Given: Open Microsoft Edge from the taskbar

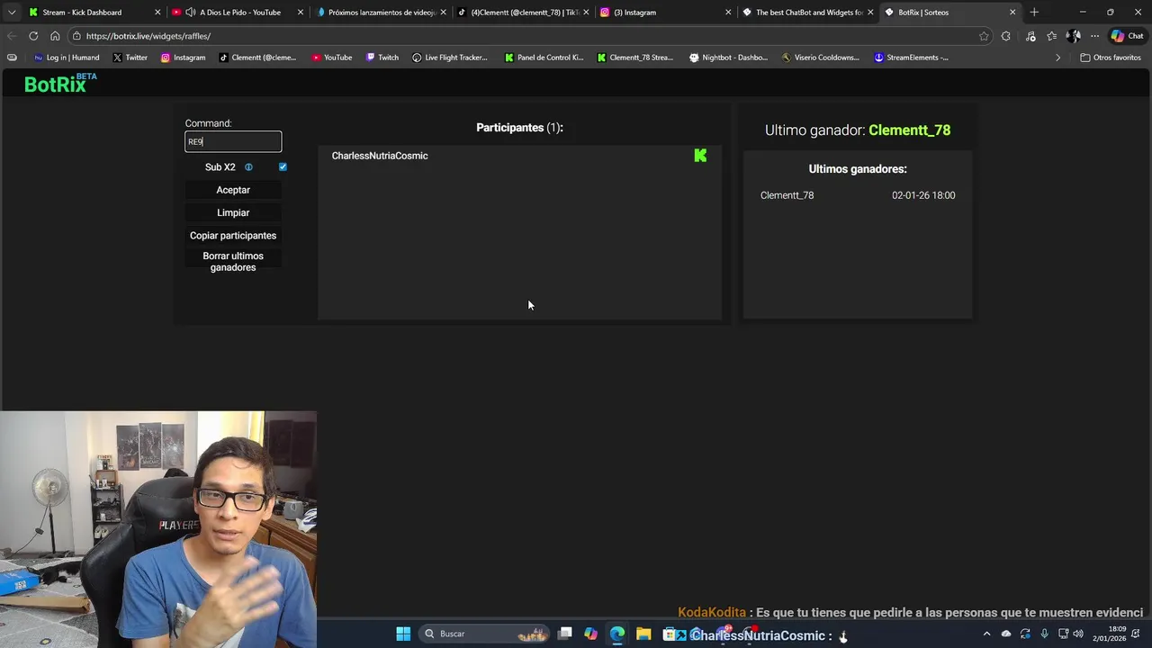Looking at the screenshot, I should tap(617, 634).
